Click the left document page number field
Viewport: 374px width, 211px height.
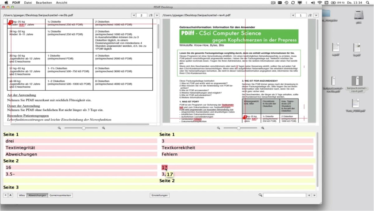(142, 15)
